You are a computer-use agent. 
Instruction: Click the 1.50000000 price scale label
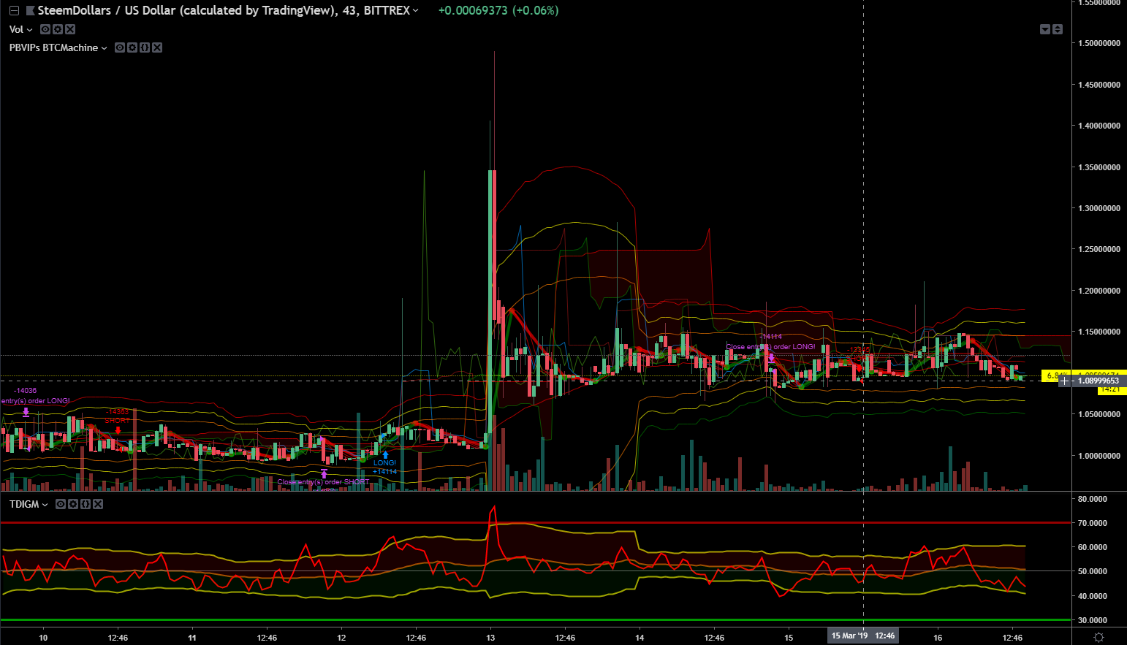pos(1099,43)
